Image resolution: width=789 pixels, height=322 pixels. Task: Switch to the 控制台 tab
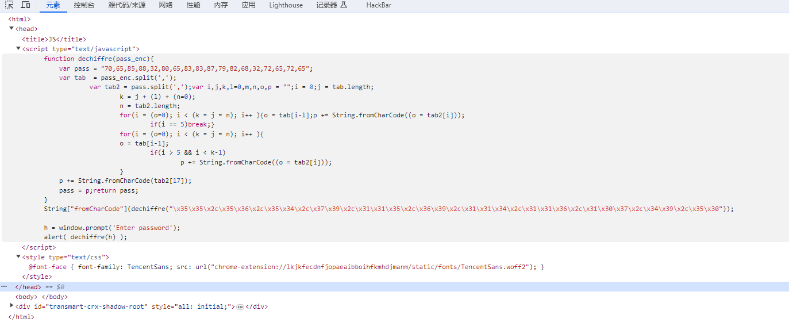click(x=84, y=5)
